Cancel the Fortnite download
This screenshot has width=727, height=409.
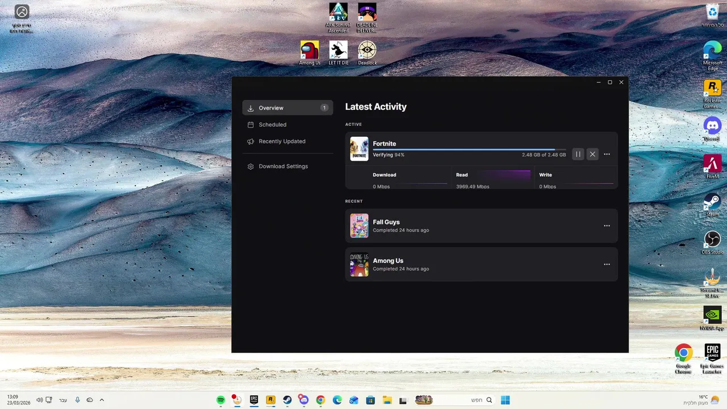coord(592,154)
